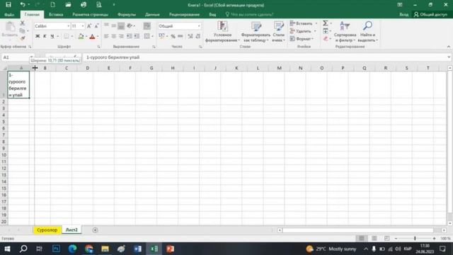Select the Суроолор sheet tab
453x255 pixels.
click(47, 229)
